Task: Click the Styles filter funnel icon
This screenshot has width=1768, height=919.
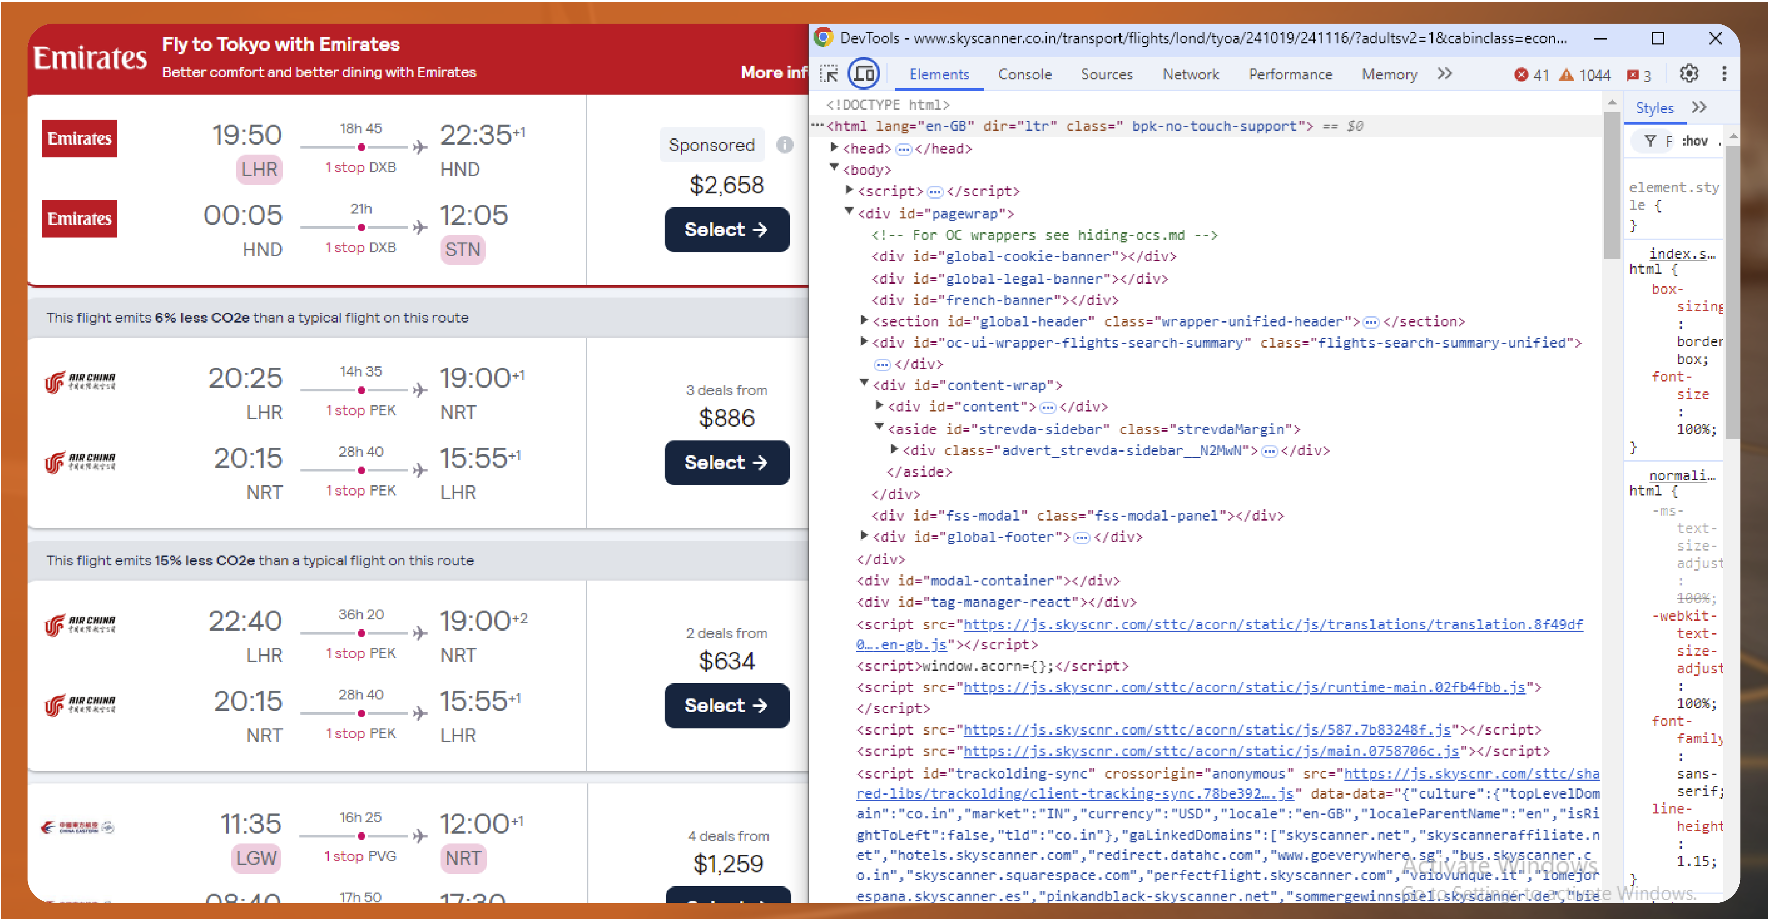Action: tap(1650, 141)
